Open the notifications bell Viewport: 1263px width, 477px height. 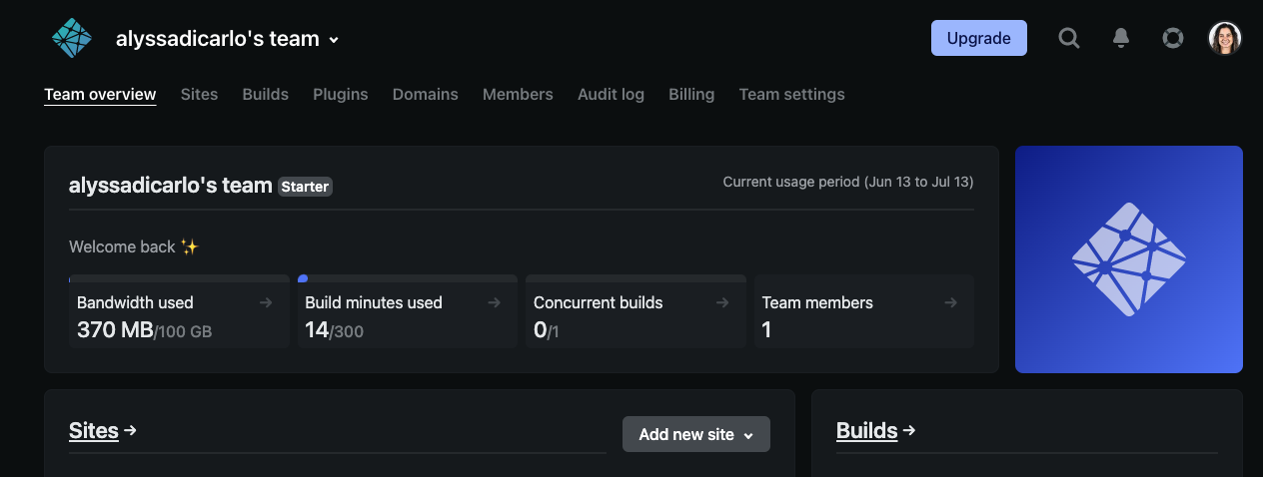1121,39
